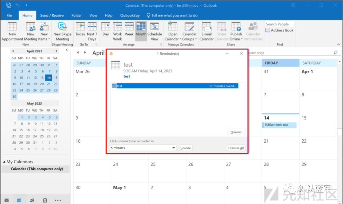Focus the Search People field

tap(280, 24)
